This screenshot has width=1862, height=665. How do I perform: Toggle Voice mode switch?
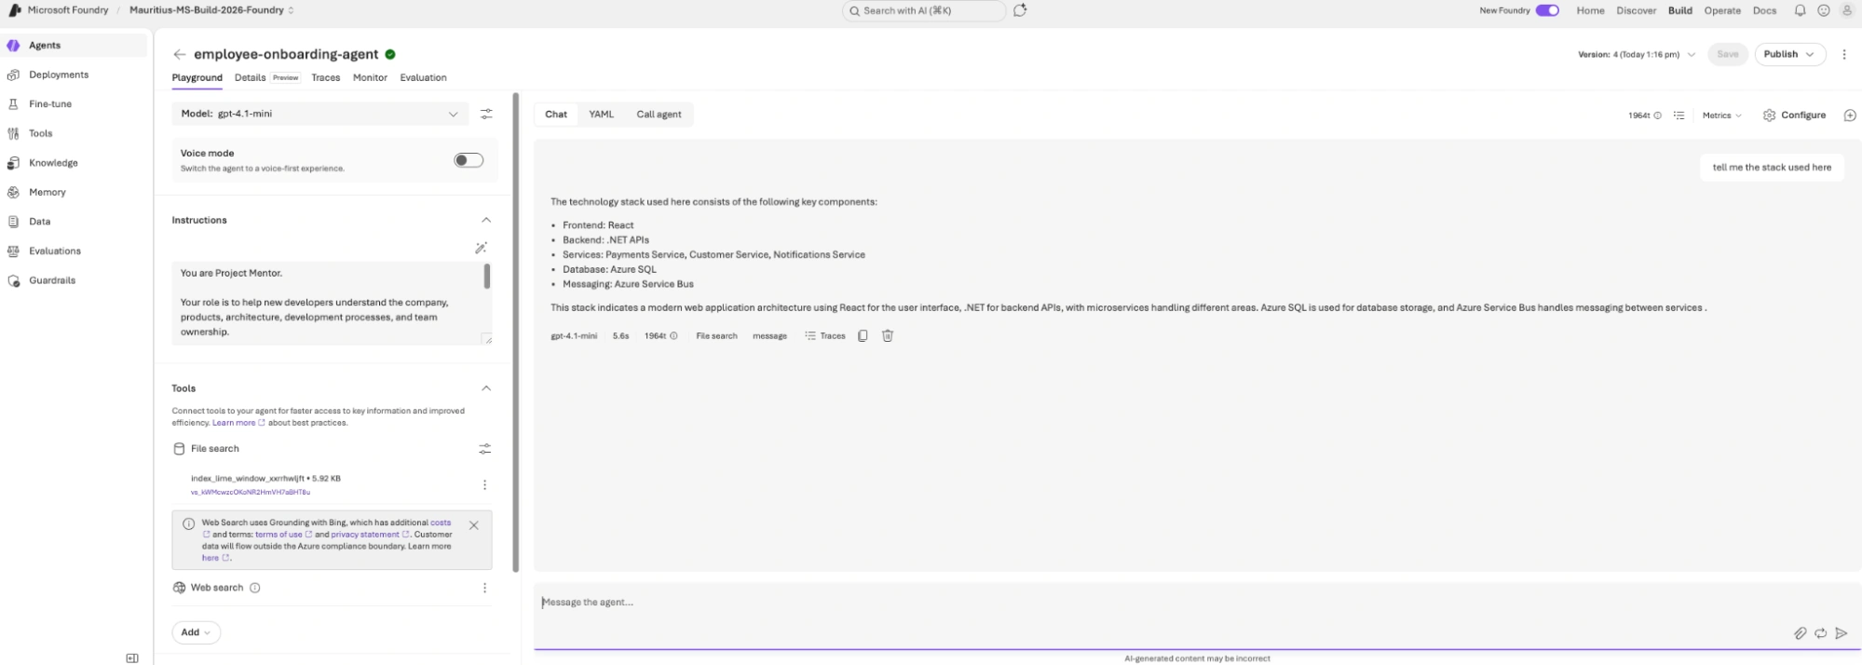pyautogui.click(x=469, y=160)
